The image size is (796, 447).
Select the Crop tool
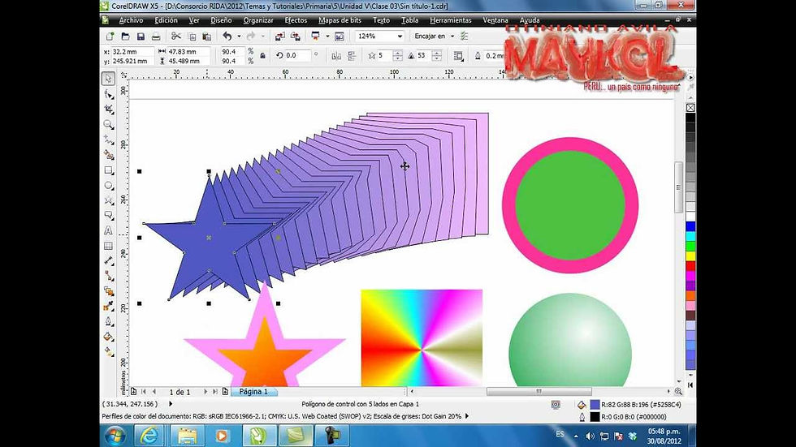click(108, 109)
